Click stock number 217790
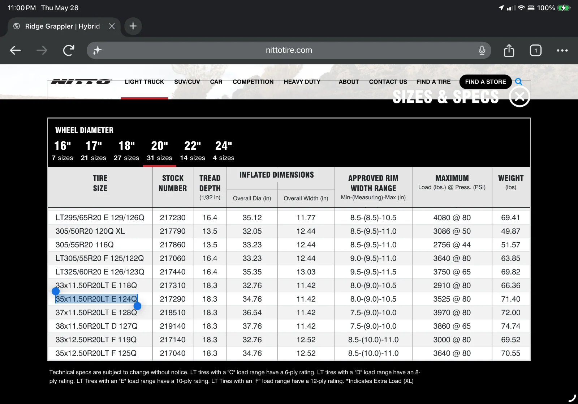This screenshot has width=578, height=404. click(x=173, y=231)
